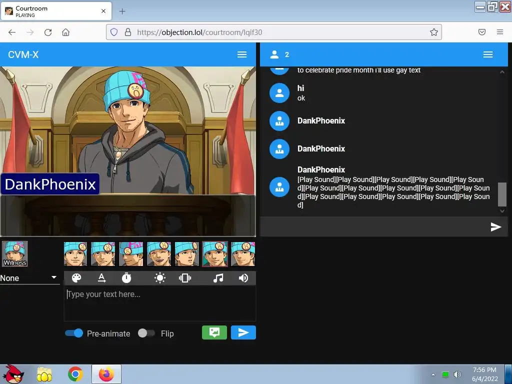Open the music note selector
This screenshot has width=512, height=384.
(218, 278)
